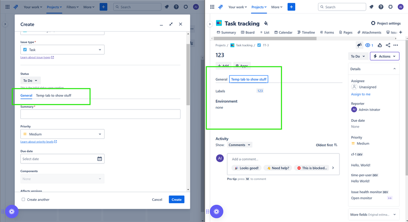Open calendar picker for Due date
The height and width of the screenshot is (222, 408).
click(x=99, y=158)
